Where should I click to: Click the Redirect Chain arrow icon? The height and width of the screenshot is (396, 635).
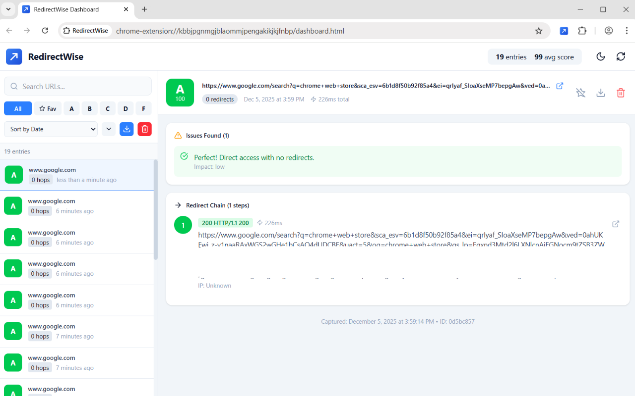(178, 205)
